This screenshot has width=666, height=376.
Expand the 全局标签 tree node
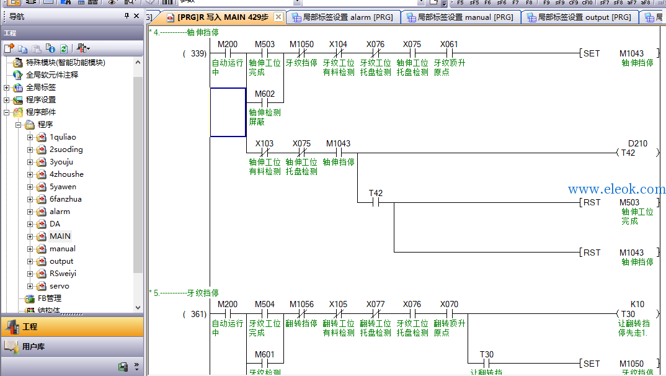[6, 87]
